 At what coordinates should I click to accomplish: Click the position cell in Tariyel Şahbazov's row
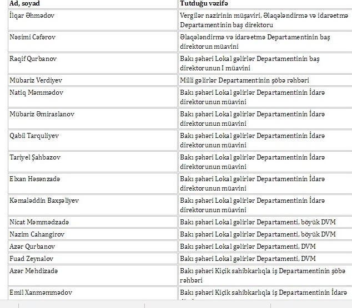coord(265,162)
